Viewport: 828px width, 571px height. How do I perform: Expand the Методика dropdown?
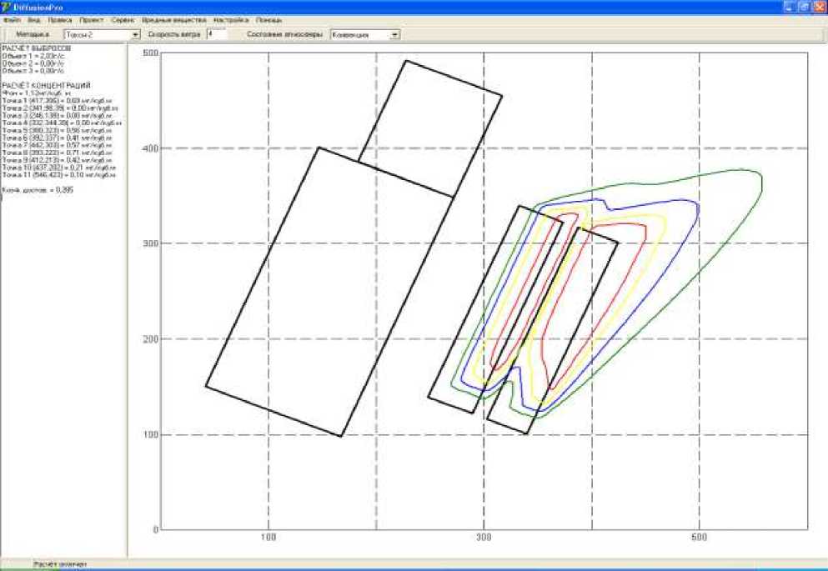pyautogui.click(x=136, y=35)
